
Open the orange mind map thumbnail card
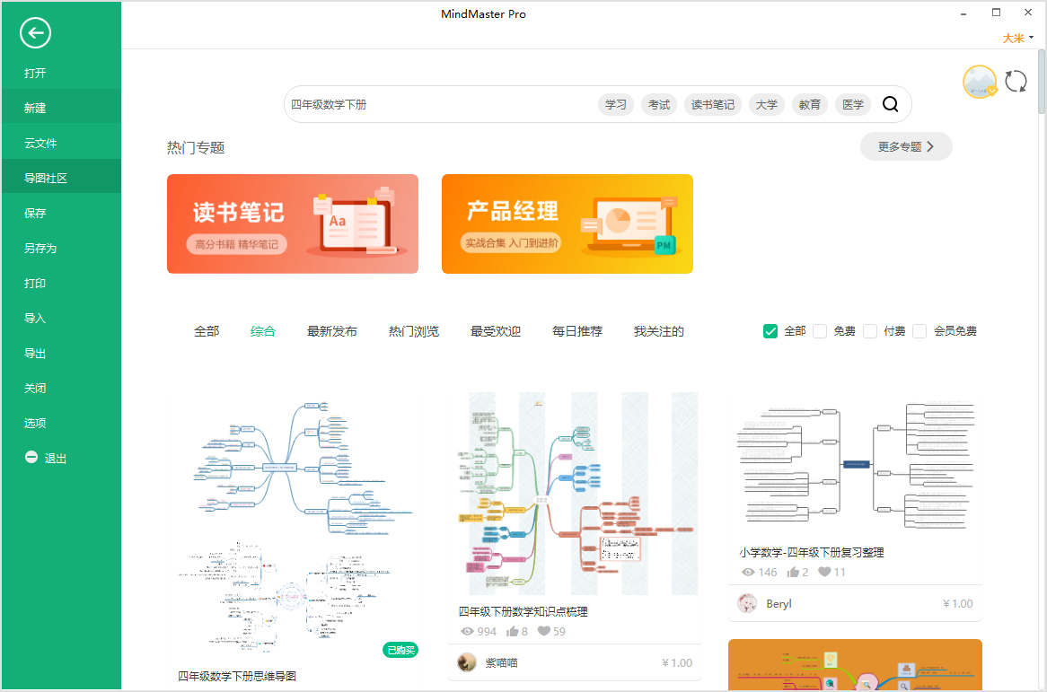[x=855, y=665]
